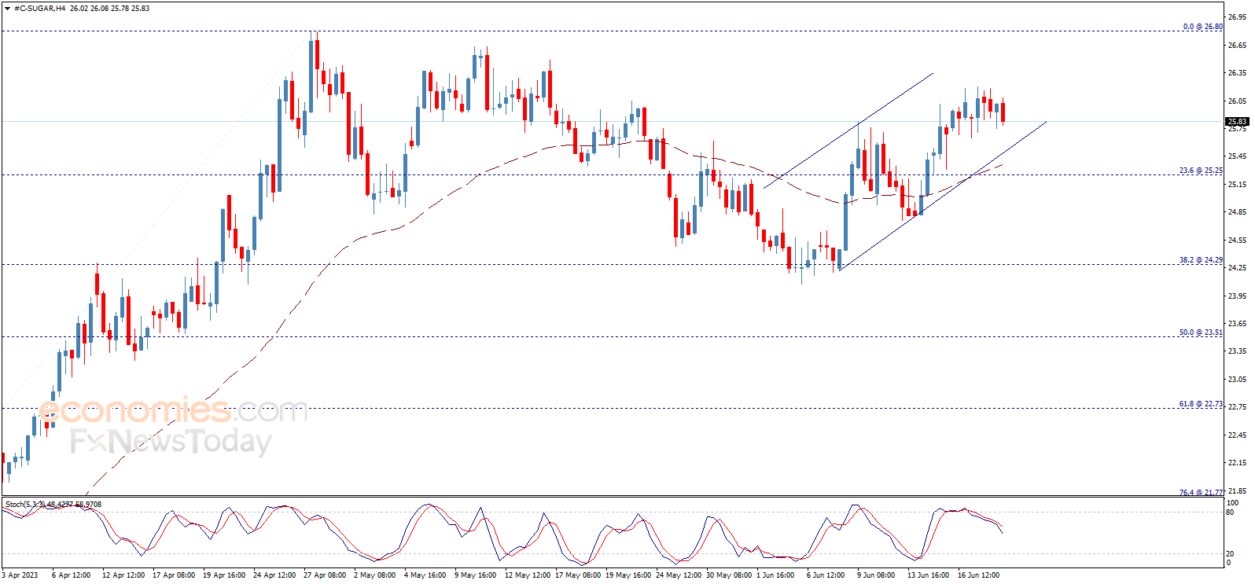Click the 25.45 price axis label
The image size is (1255, 584).
click(x=1238, y=156)
